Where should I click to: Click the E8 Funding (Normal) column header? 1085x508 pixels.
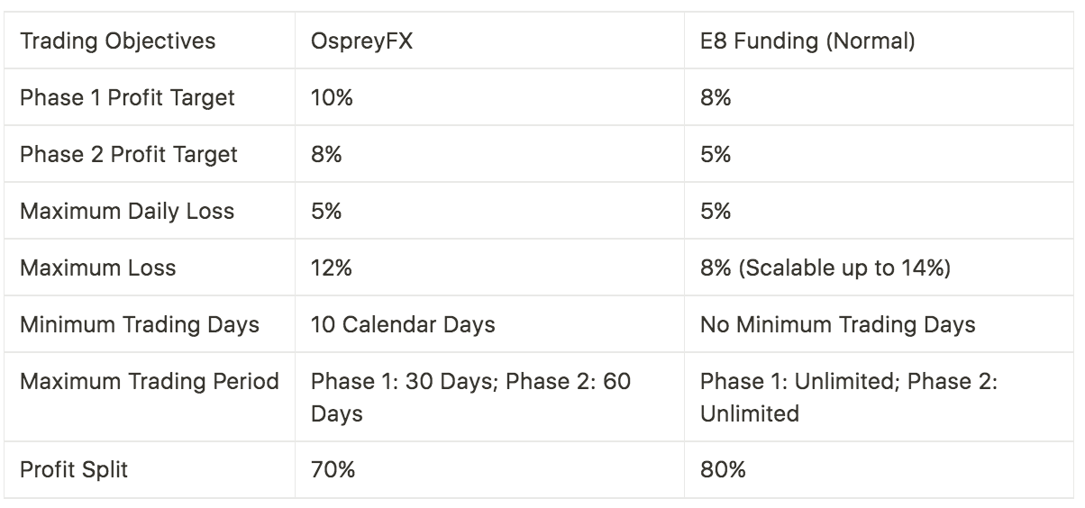tap(879, 41)
